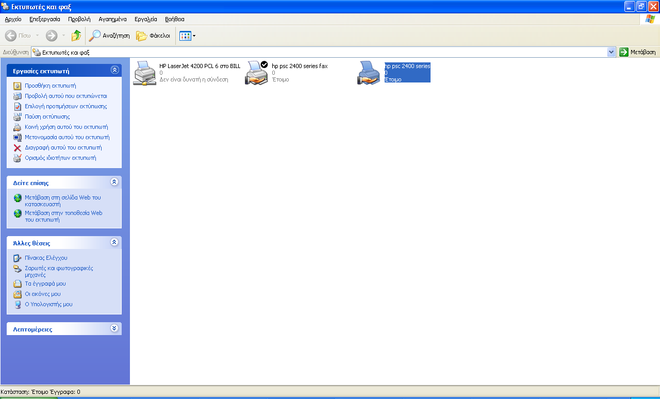Open the Προβολή menu
660x399 pixels.
(79, 19)
